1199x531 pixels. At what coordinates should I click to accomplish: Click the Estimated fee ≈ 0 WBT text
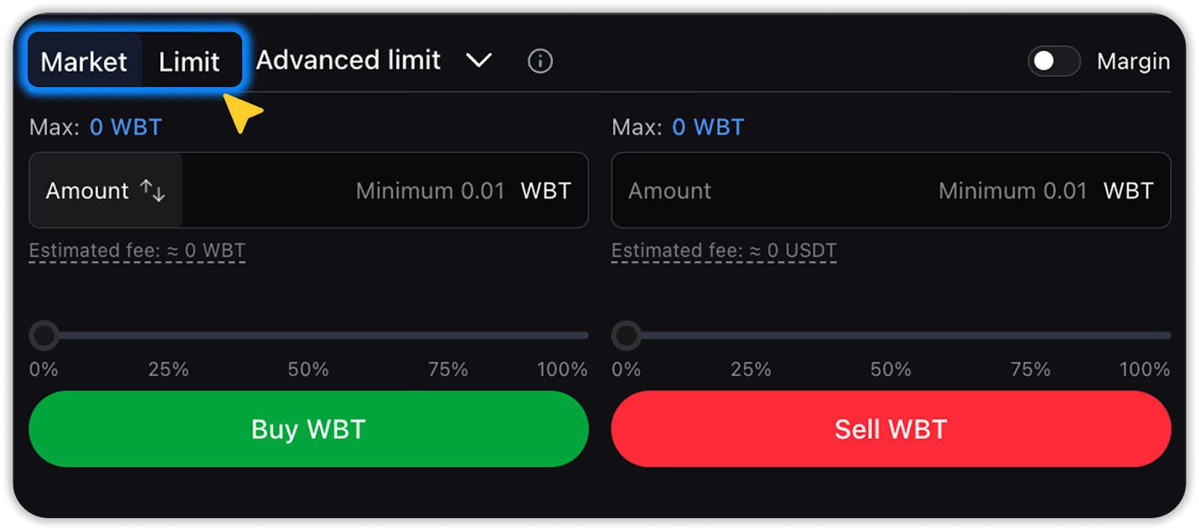(x=137, y=251)
